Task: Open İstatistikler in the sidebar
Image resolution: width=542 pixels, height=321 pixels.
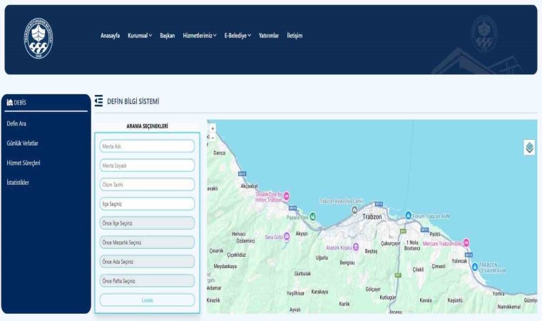Action: pos(18,183)
